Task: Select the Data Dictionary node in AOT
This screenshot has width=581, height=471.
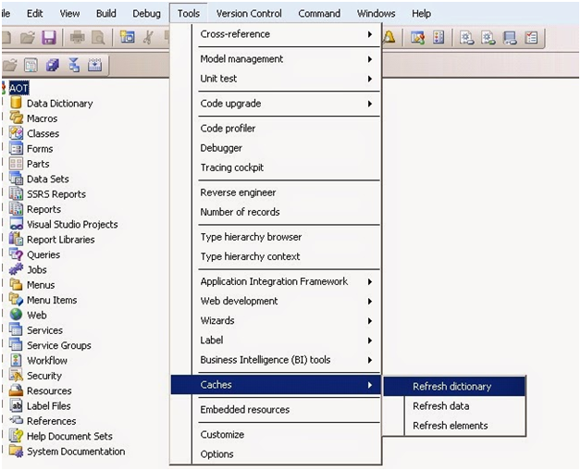Action: point(59,104)
